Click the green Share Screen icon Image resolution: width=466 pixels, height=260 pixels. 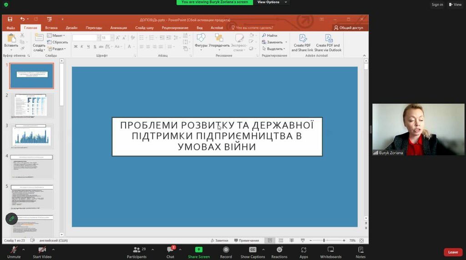click(199, 250)
